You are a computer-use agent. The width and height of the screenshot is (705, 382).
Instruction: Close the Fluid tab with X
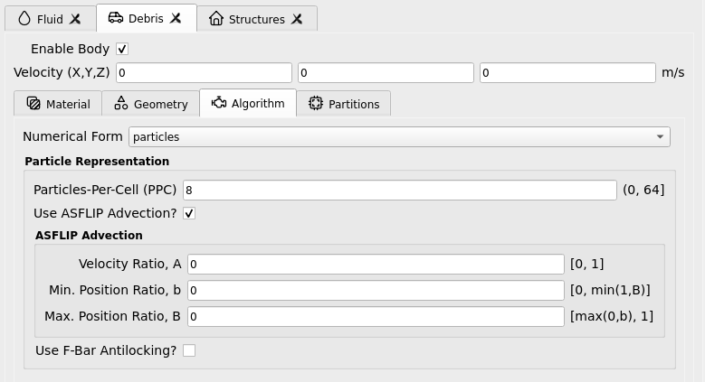[x=75, y=19]
